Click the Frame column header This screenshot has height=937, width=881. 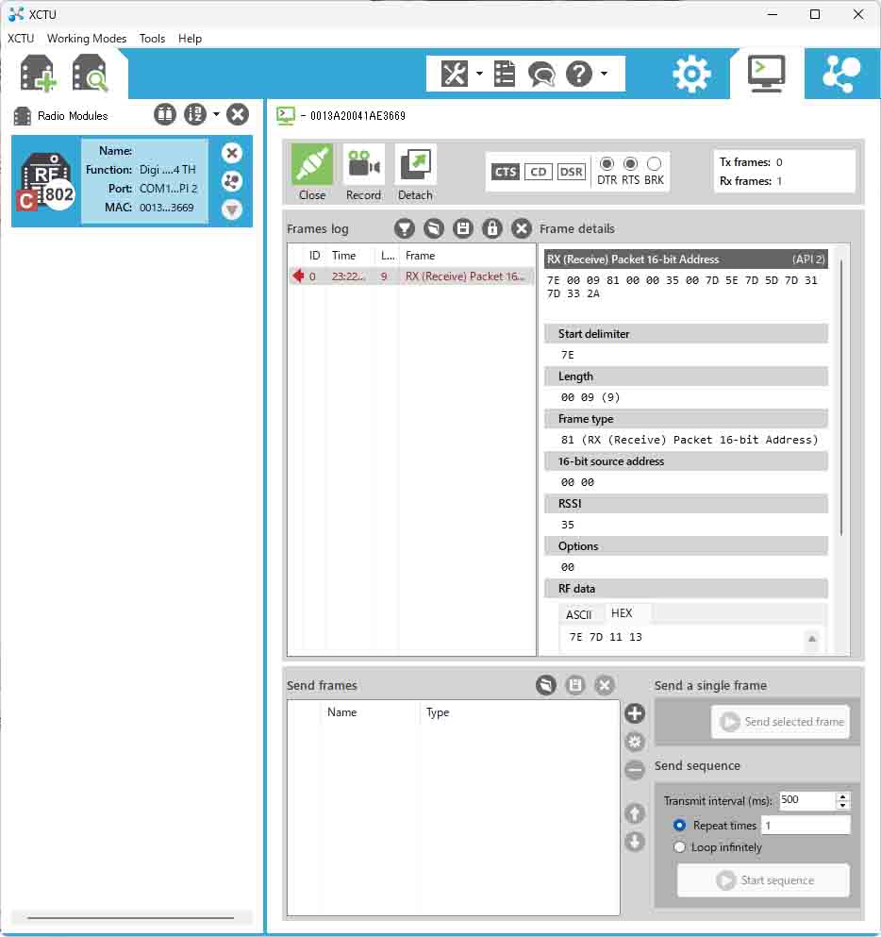420,256
